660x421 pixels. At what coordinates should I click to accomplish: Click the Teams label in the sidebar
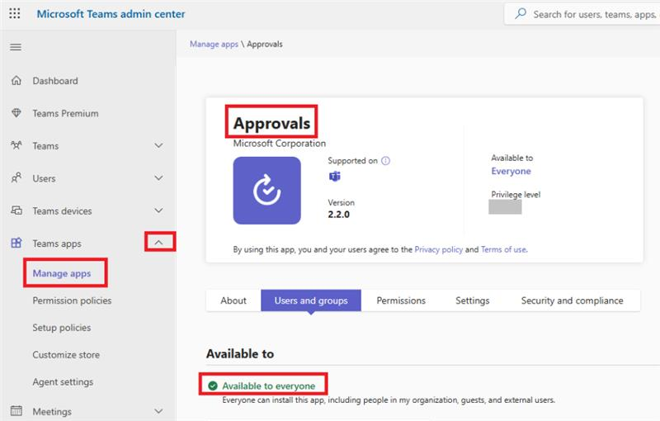(x=45, y=146)
